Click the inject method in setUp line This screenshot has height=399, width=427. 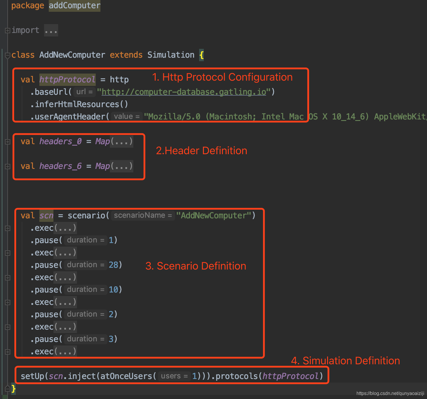[82, 376]
